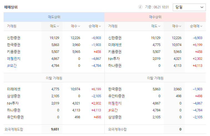This screenshot has height=136, width=210.
Task: Click left 이탈 거래원 section header
Action: coord(54,78)
